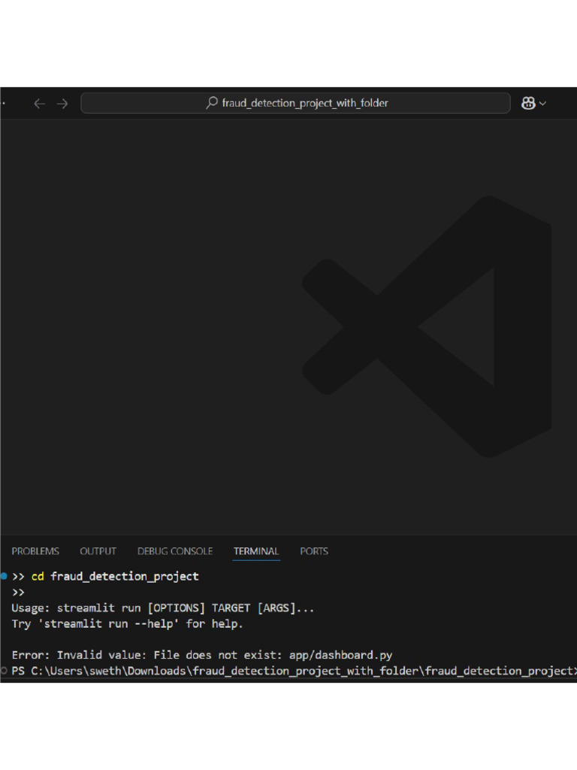The height and width of the screenshot is (770, 577).
Task: Click the Go Back arrow icon
Action: point(40,104)
